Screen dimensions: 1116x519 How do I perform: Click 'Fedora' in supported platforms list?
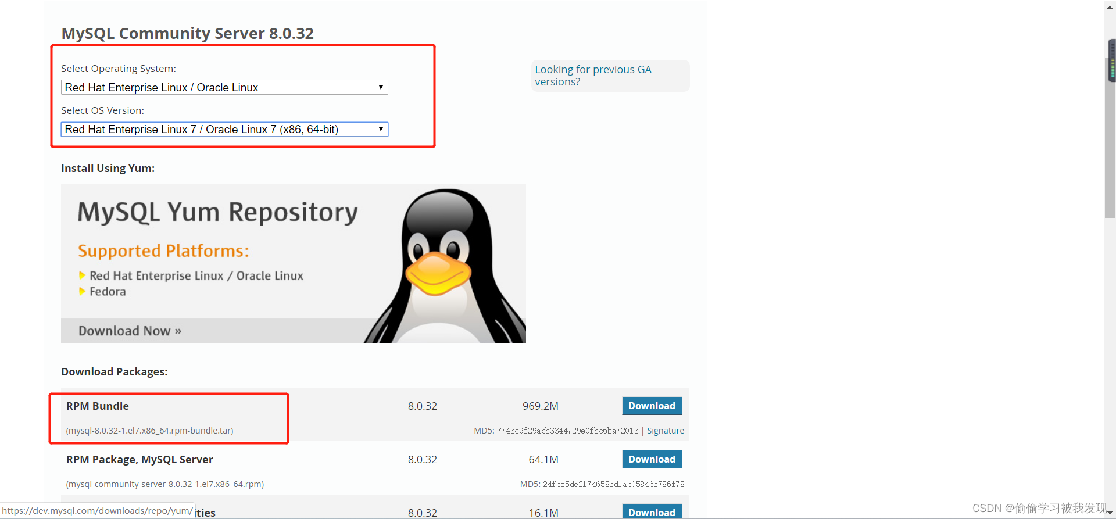coord(108,291)
